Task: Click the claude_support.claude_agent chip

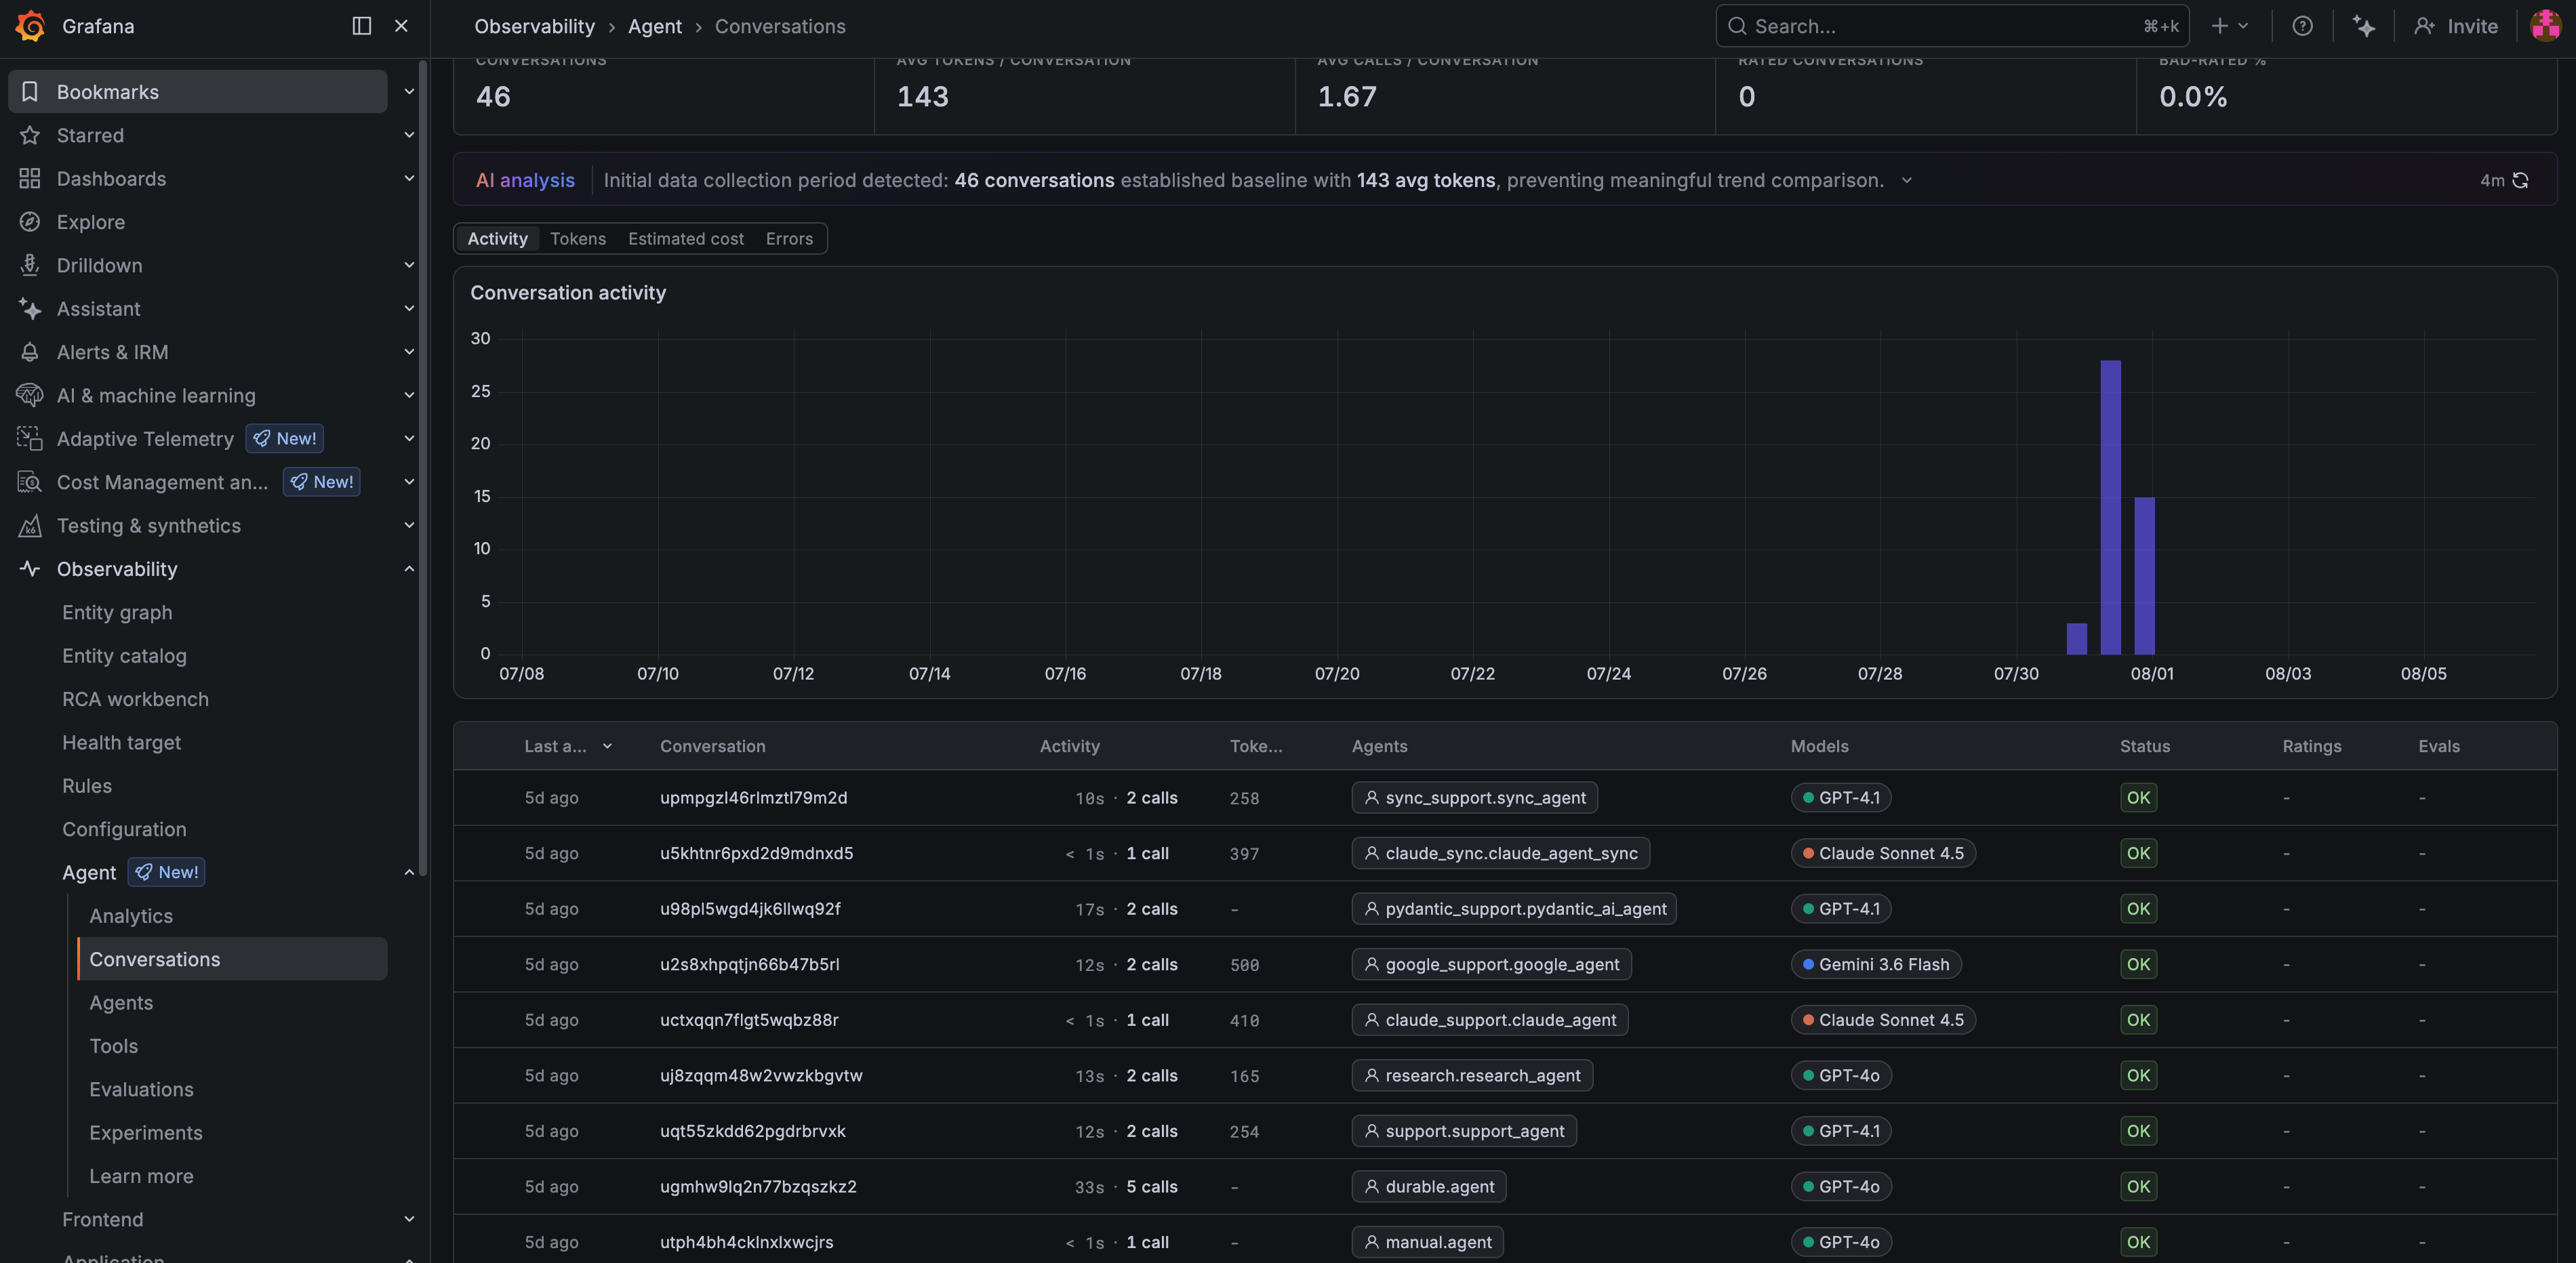Action: tap(1490, 1020)
